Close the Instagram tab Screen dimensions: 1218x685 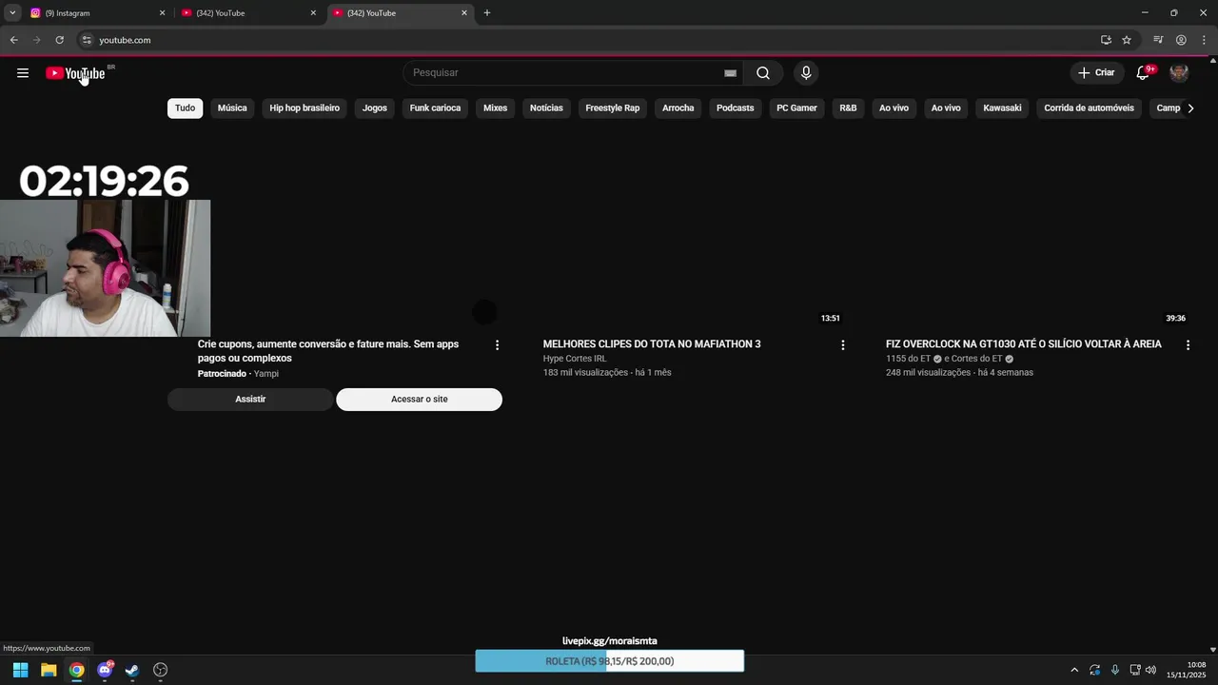(x=162, y=13)
